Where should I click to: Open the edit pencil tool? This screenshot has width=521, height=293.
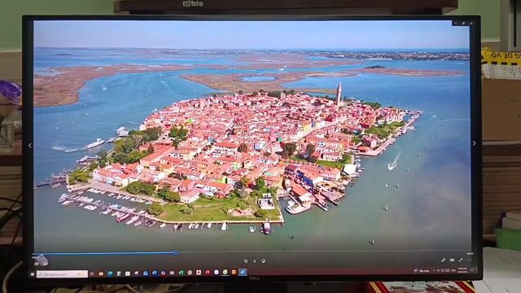[443, 260]
